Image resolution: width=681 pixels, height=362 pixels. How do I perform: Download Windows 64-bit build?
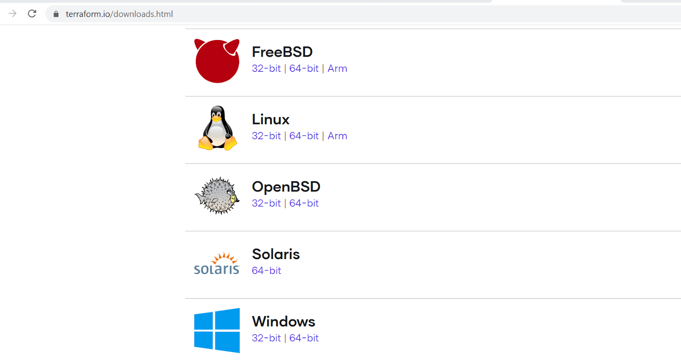(304, 338)
